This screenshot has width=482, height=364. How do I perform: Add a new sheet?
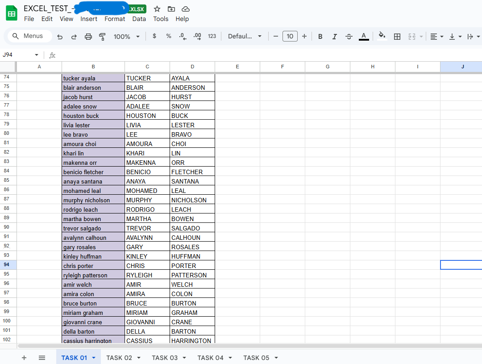coord(24,358)
